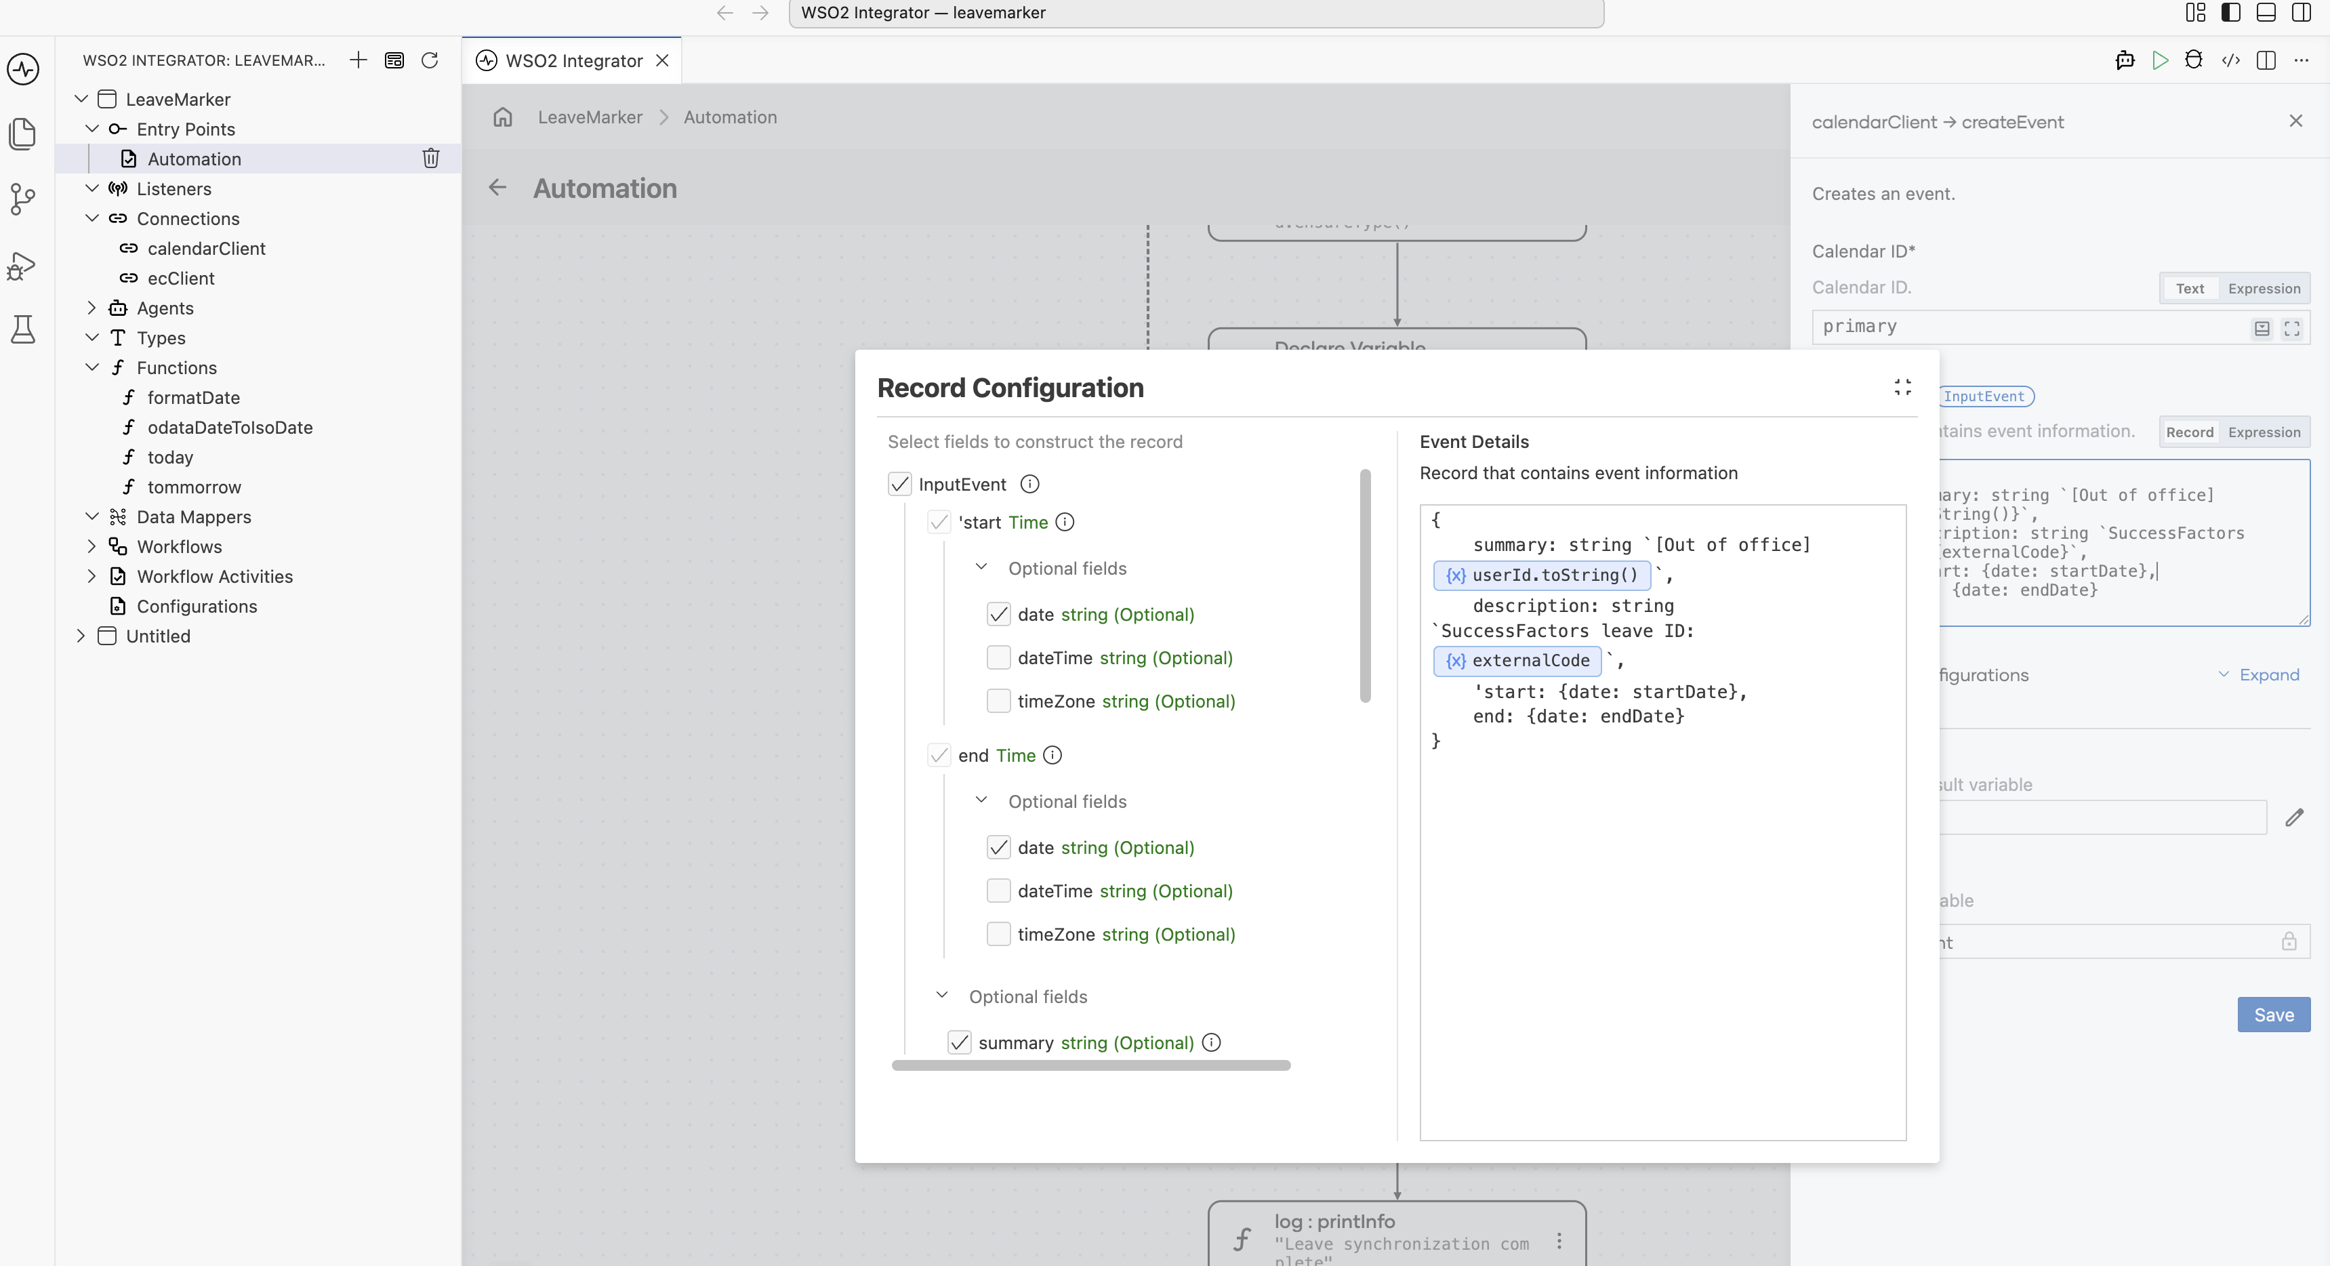This screenshot has height=1266, width=2330.
Task: Expand the Workflows tree node
Action: [x=91, y=547]
